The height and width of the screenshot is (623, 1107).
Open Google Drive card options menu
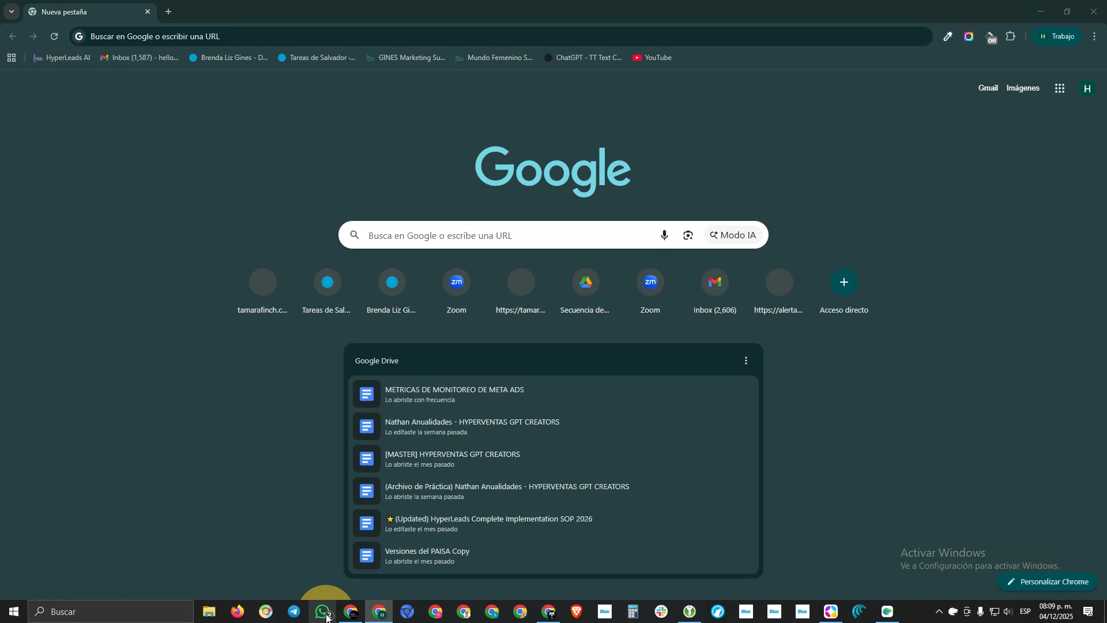pyautogui.click(x=746, y=361)
